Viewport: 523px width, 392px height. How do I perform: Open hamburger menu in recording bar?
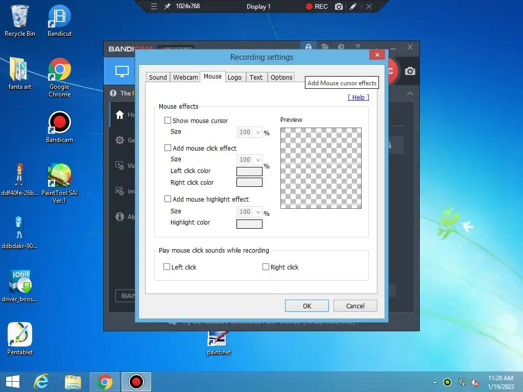[x=154, y=6]
